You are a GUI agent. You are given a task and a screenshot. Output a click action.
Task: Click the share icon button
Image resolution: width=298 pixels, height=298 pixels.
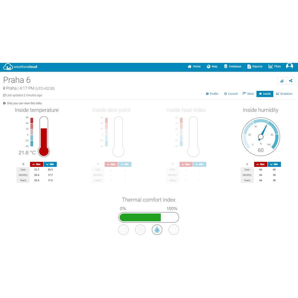coord(291,81)
